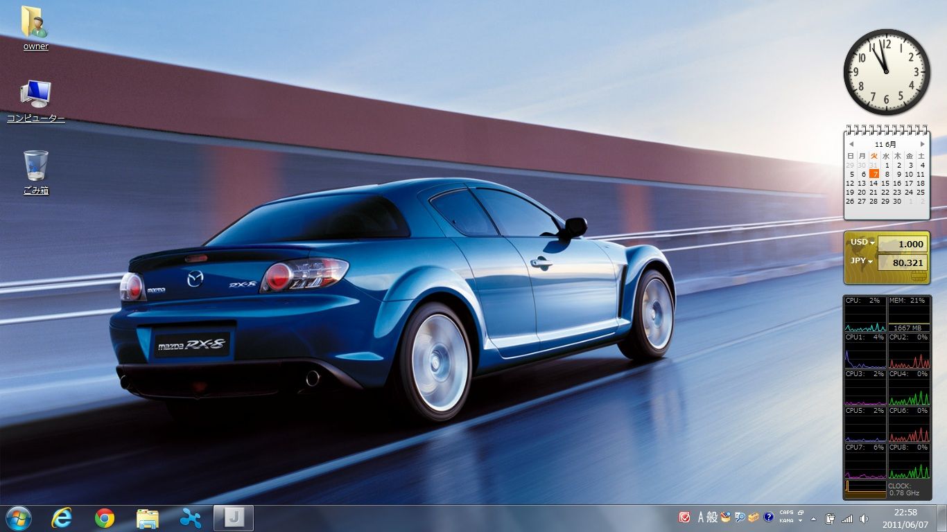This screenshot has height=532, width=947.
Task: Open the speaker volume icon
Action: point(864,518)
